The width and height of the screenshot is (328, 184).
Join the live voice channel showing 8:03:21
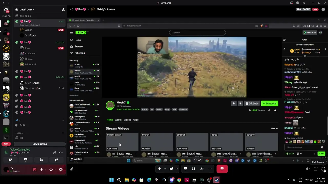click(x=40, y=77)
